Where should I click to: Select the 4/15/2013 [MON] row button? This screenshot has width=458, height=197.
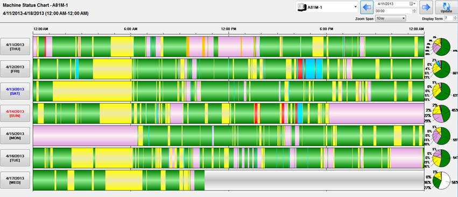15,135
